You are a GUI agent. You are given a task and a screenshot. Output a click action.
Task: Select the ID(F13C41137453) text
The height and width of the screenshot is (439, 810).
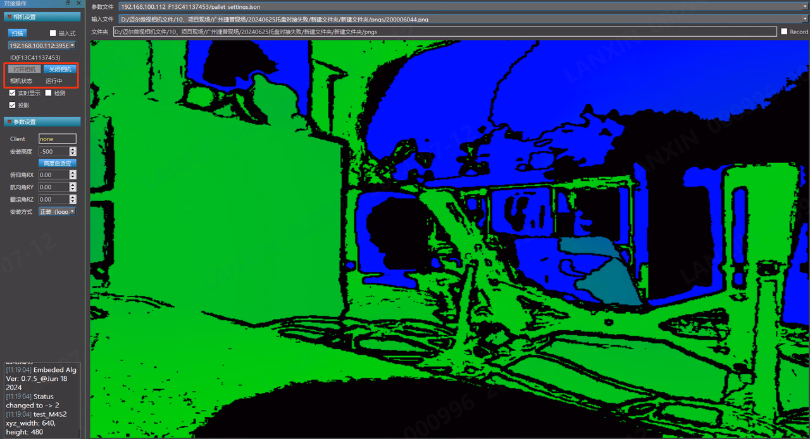(35, 58)
